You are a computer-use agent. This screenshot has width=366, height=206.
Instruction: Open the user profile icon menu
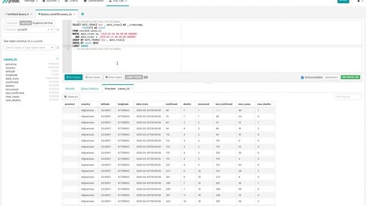(360, 1)
